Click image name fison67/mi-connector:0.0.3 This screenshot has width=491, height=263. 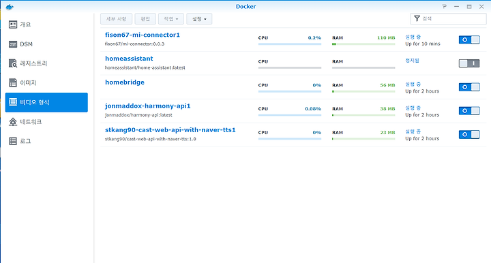[x=134, y=44]
